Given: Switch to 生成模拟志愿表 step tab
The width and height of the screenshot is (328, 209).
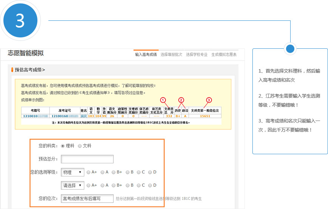Looking at the screenshot, I should pyautogui.click(x=224, y=54).
